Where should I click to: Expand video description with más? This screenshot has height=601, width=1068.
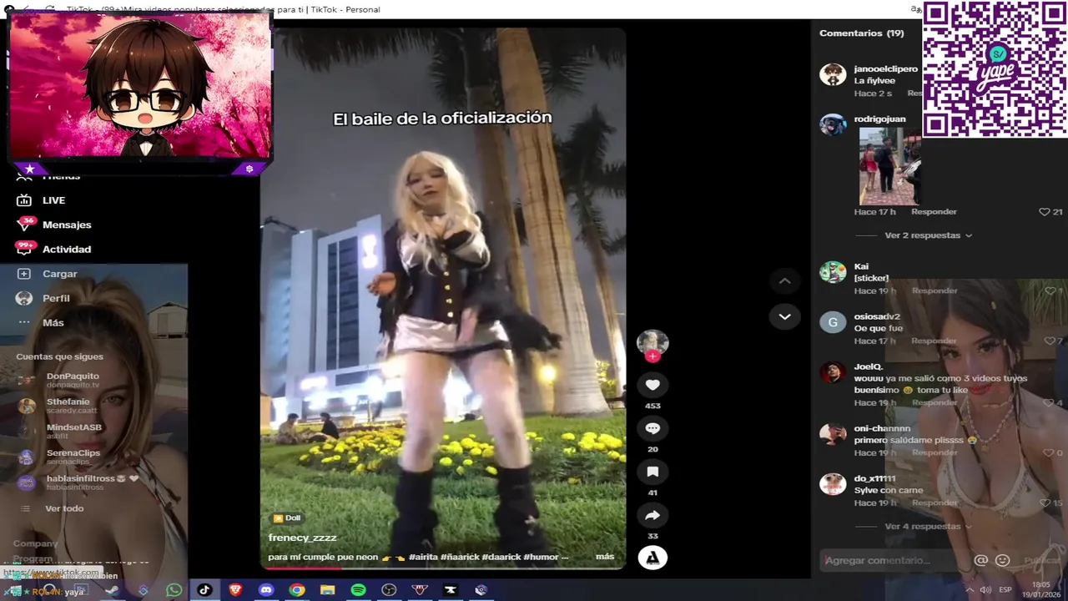[605, 557]
